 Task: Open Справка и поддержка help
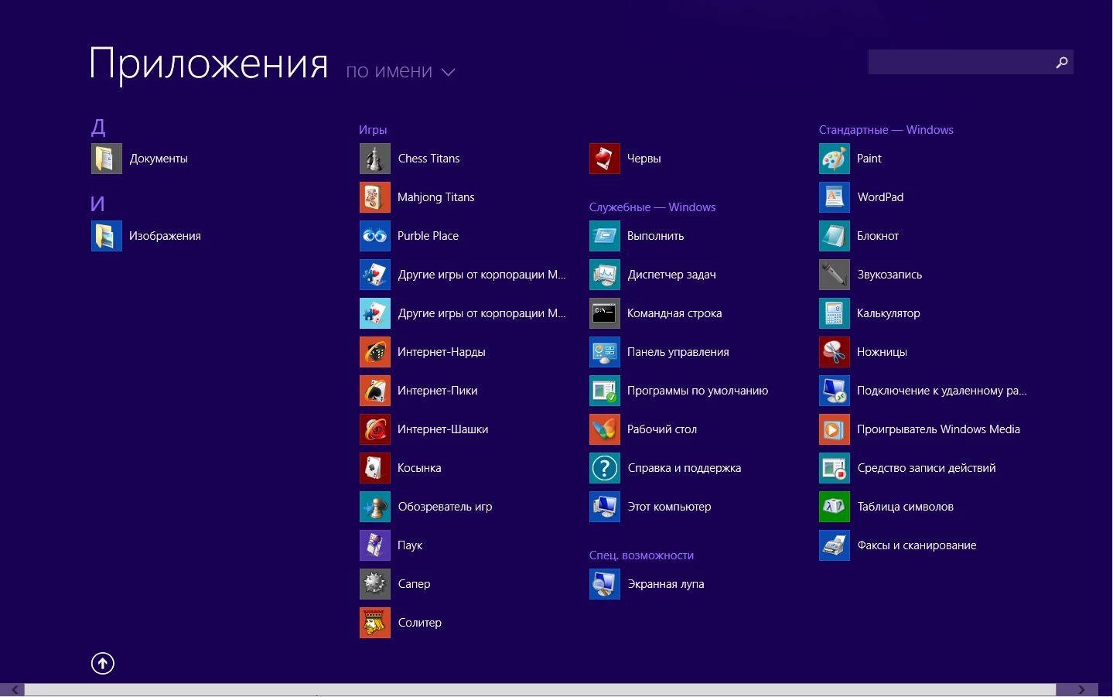click(x=665, y=468)
